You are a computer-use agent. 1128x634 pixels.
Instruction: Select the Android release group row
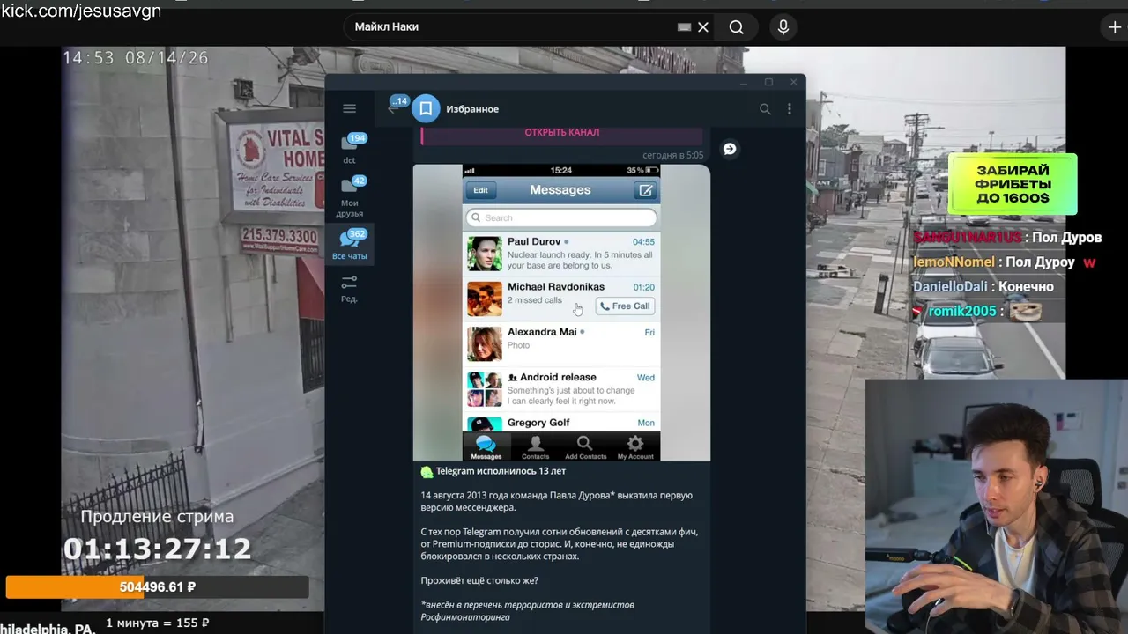tap(561, 389)
